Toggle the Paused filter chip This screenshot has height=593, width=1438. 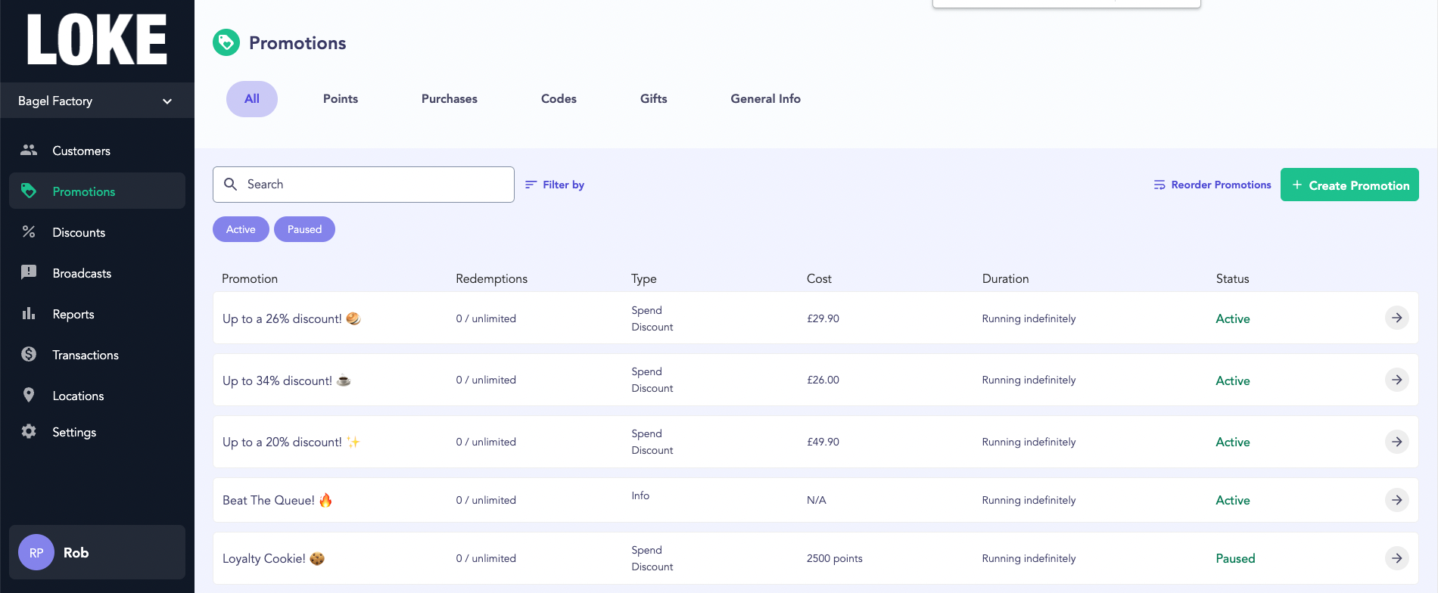tap(304, 229)
